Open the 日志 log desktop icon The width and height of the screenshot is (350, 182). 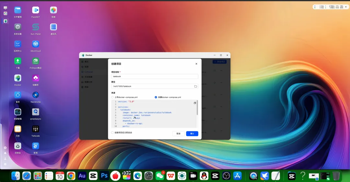(x=17, y=129)
